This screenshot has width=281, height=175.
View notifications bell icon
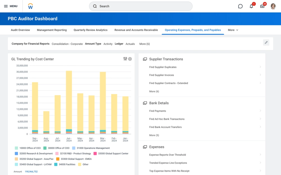click(251, 6)
